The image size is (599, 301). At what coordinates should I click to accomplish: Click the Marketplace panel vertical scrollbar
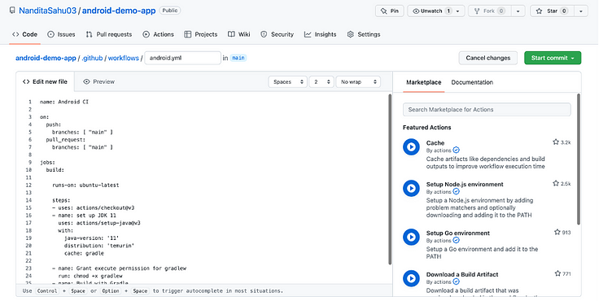(x=579, y=159)
